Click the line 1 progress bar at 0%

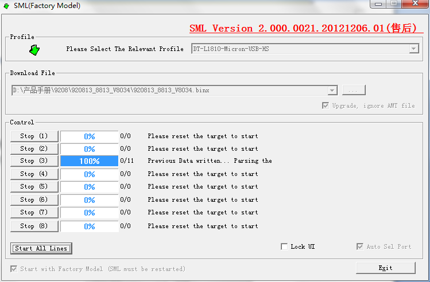point(90,136)
